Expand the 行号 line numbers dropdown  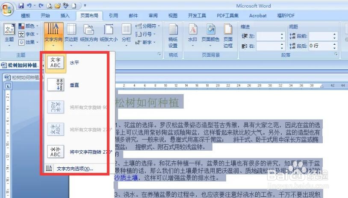(x=145, y=34)
